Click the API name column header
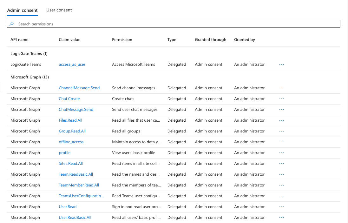The height and width of the screenshot is (223, 348). (19, 40)
